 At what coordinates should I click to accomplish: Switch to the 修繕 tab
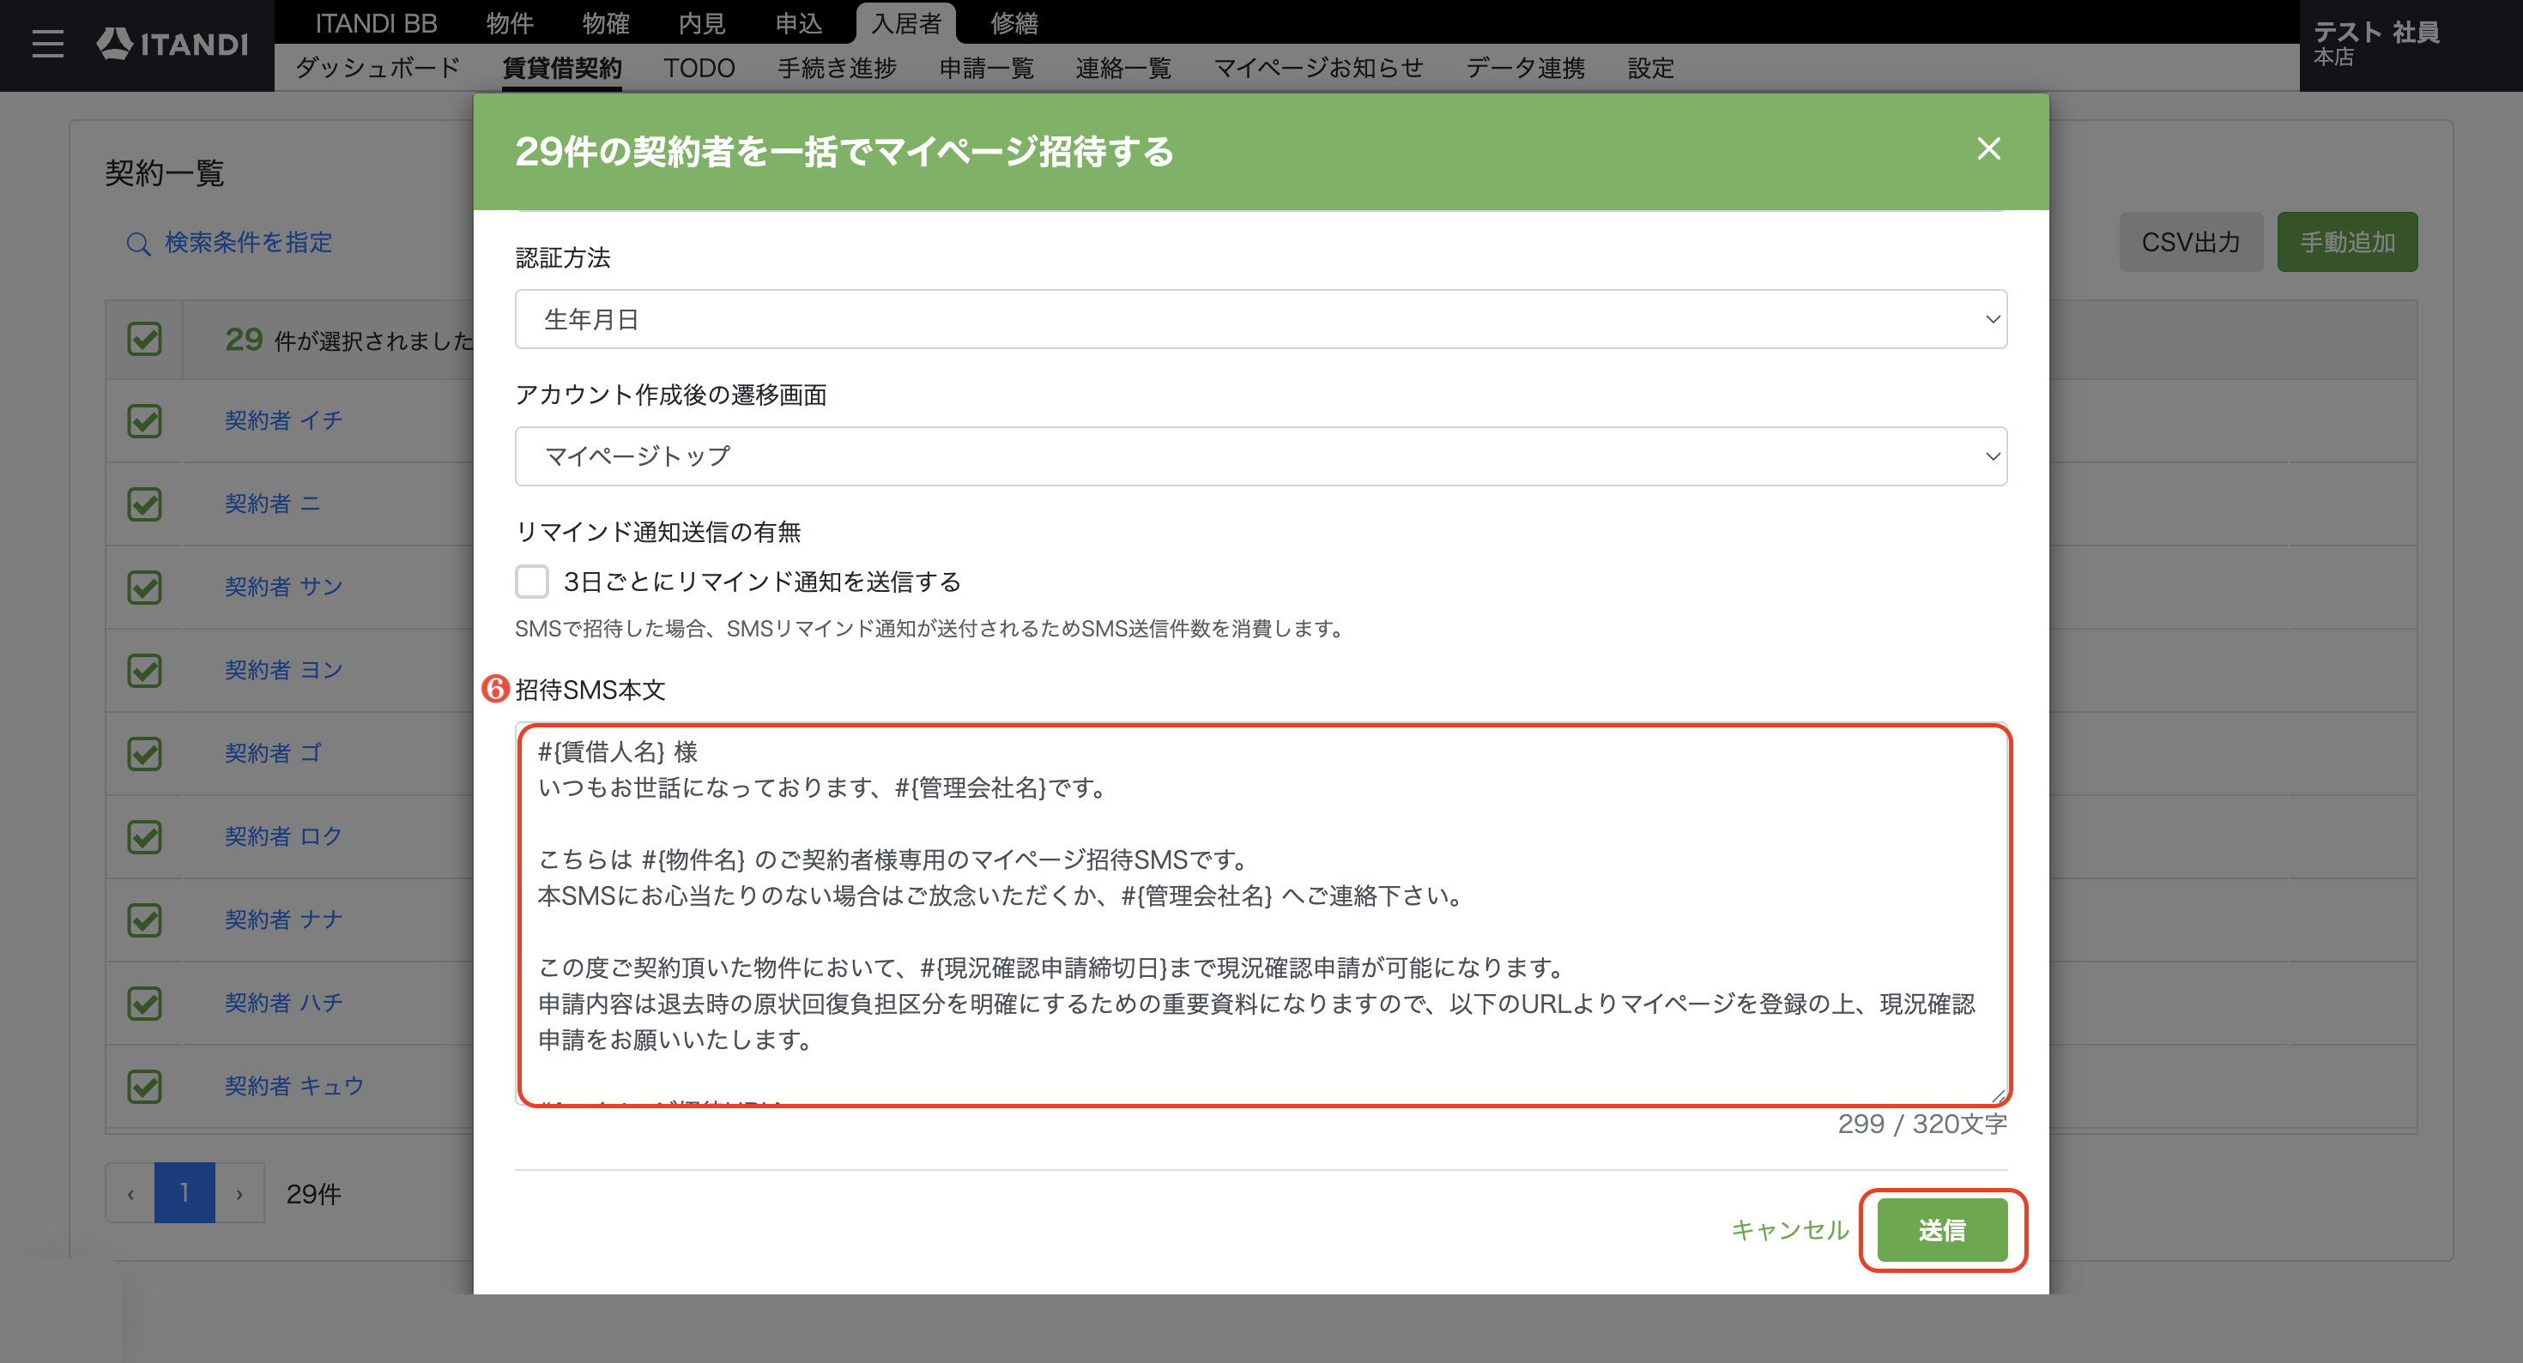1013,22
